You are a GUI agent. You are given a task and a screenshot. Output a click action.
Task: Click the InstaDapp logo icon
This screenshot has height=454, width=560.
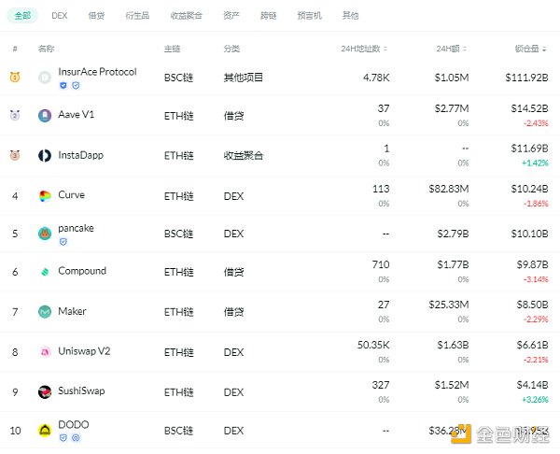pos(44,155)
